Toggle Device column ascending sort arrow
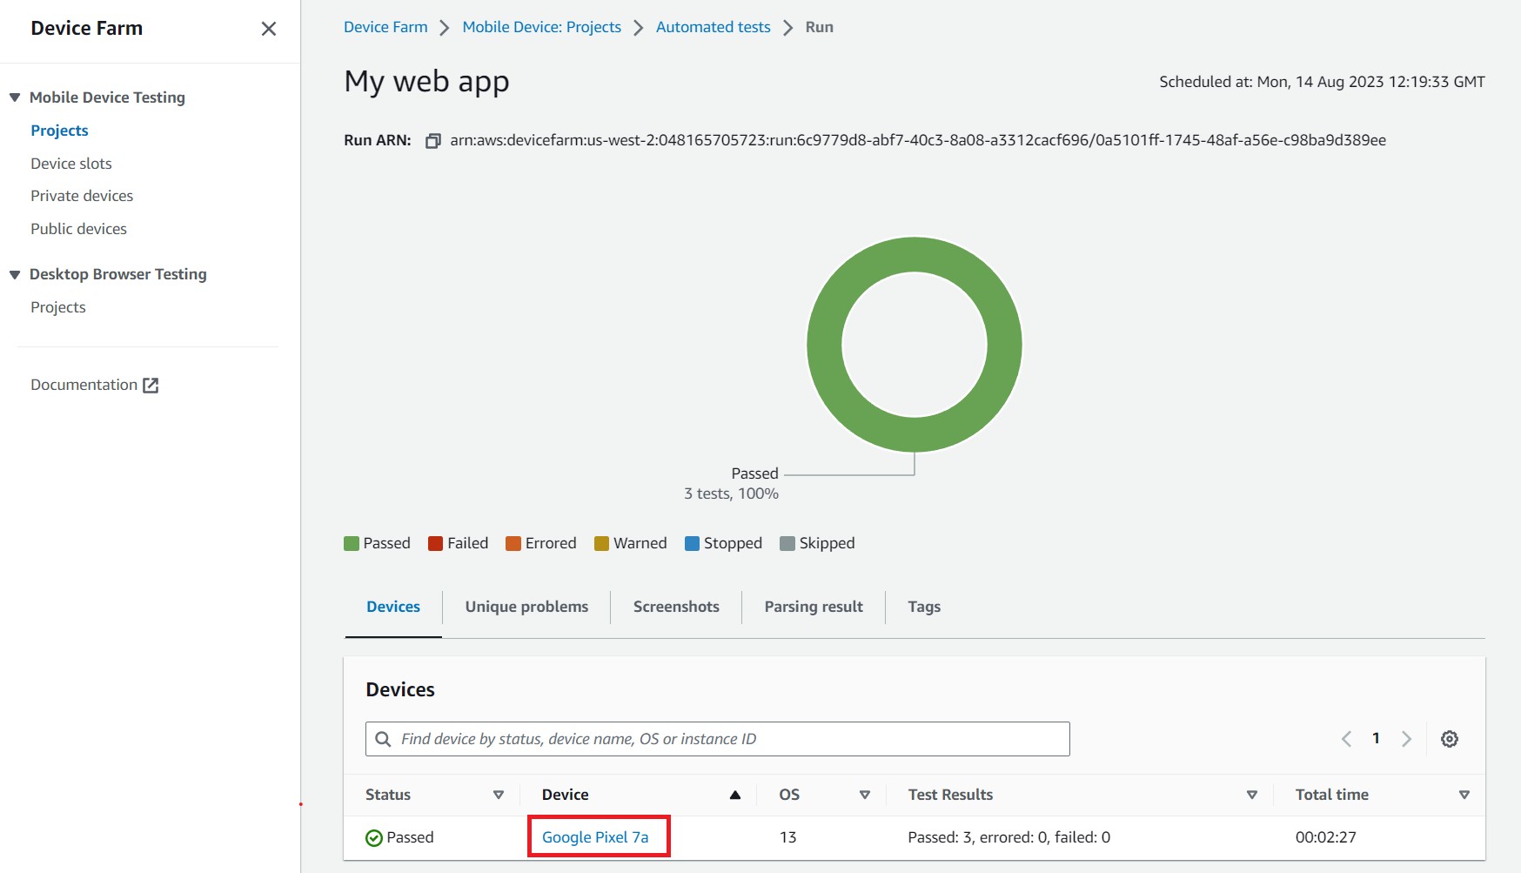Viewport: 1521px width, 873px height. pyautogui.click(x=734, y=795)
